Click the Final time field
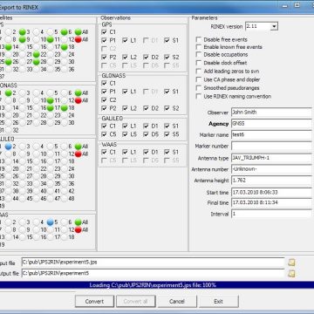Screen dimensions: 314x314 pos(271,202)
